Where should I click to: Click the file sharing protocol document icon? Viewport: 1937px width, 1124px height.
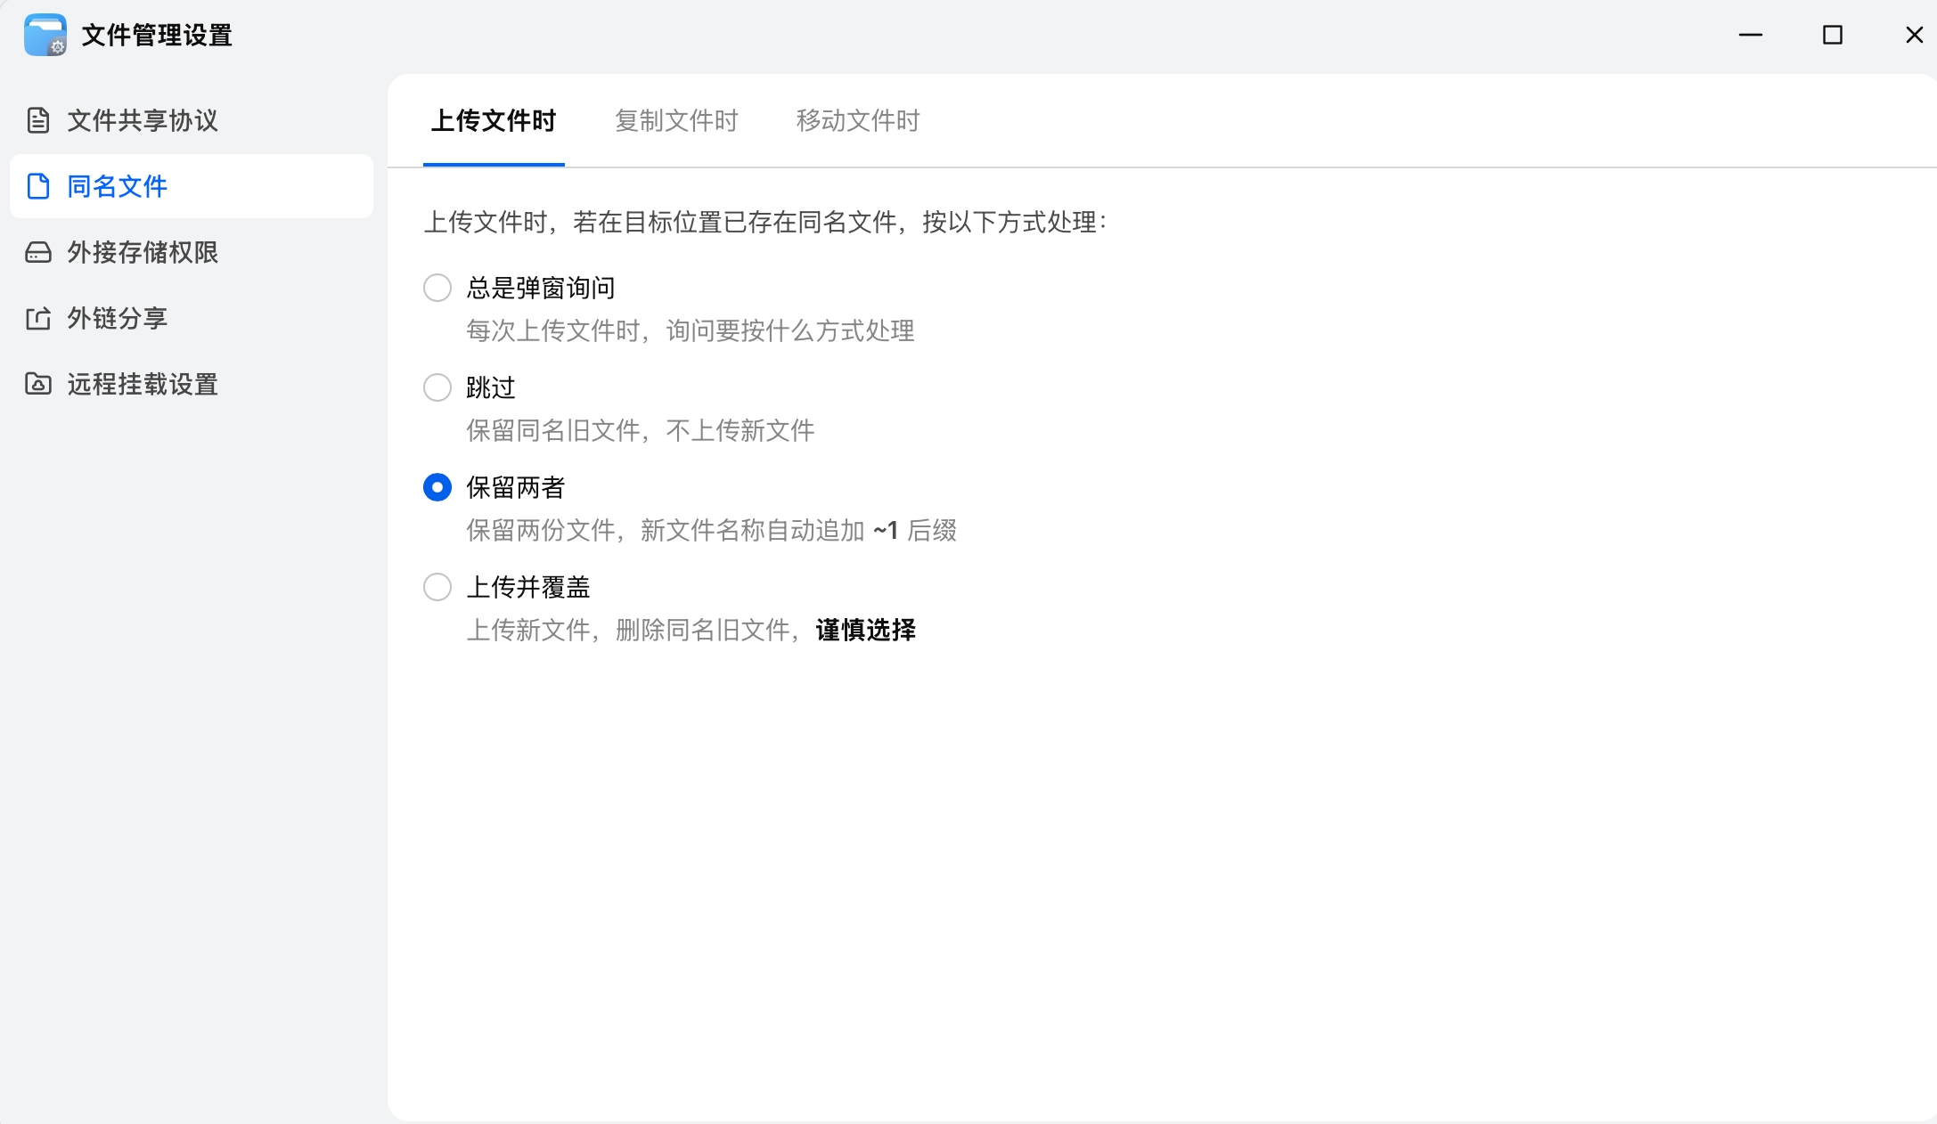(x=38, y=120)
